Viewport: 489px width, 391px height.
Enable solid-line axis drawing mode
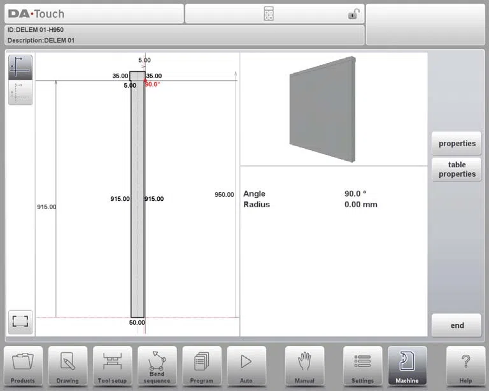[x=20, y=67]
